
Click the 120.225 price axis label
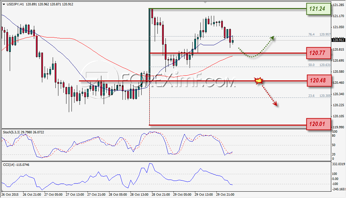(338, 105)
